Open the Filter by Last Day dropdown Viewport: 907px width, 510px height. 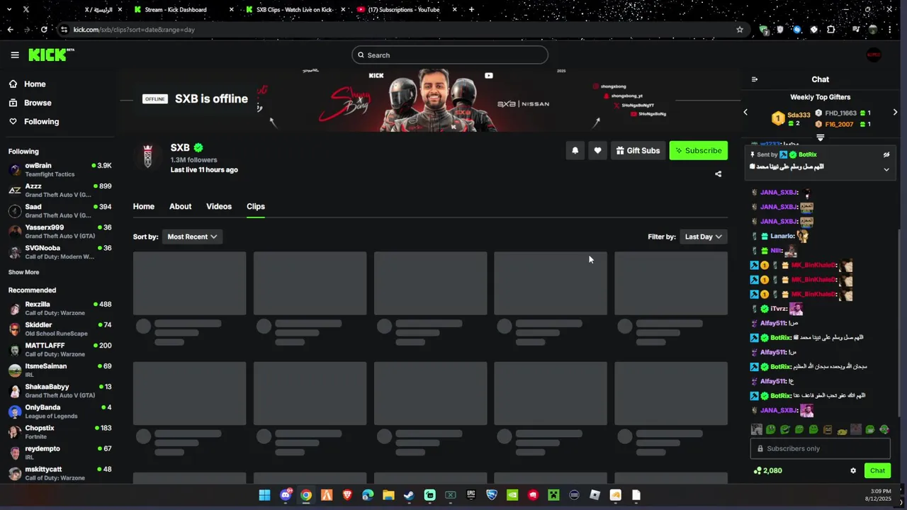(x=703, y=237)
